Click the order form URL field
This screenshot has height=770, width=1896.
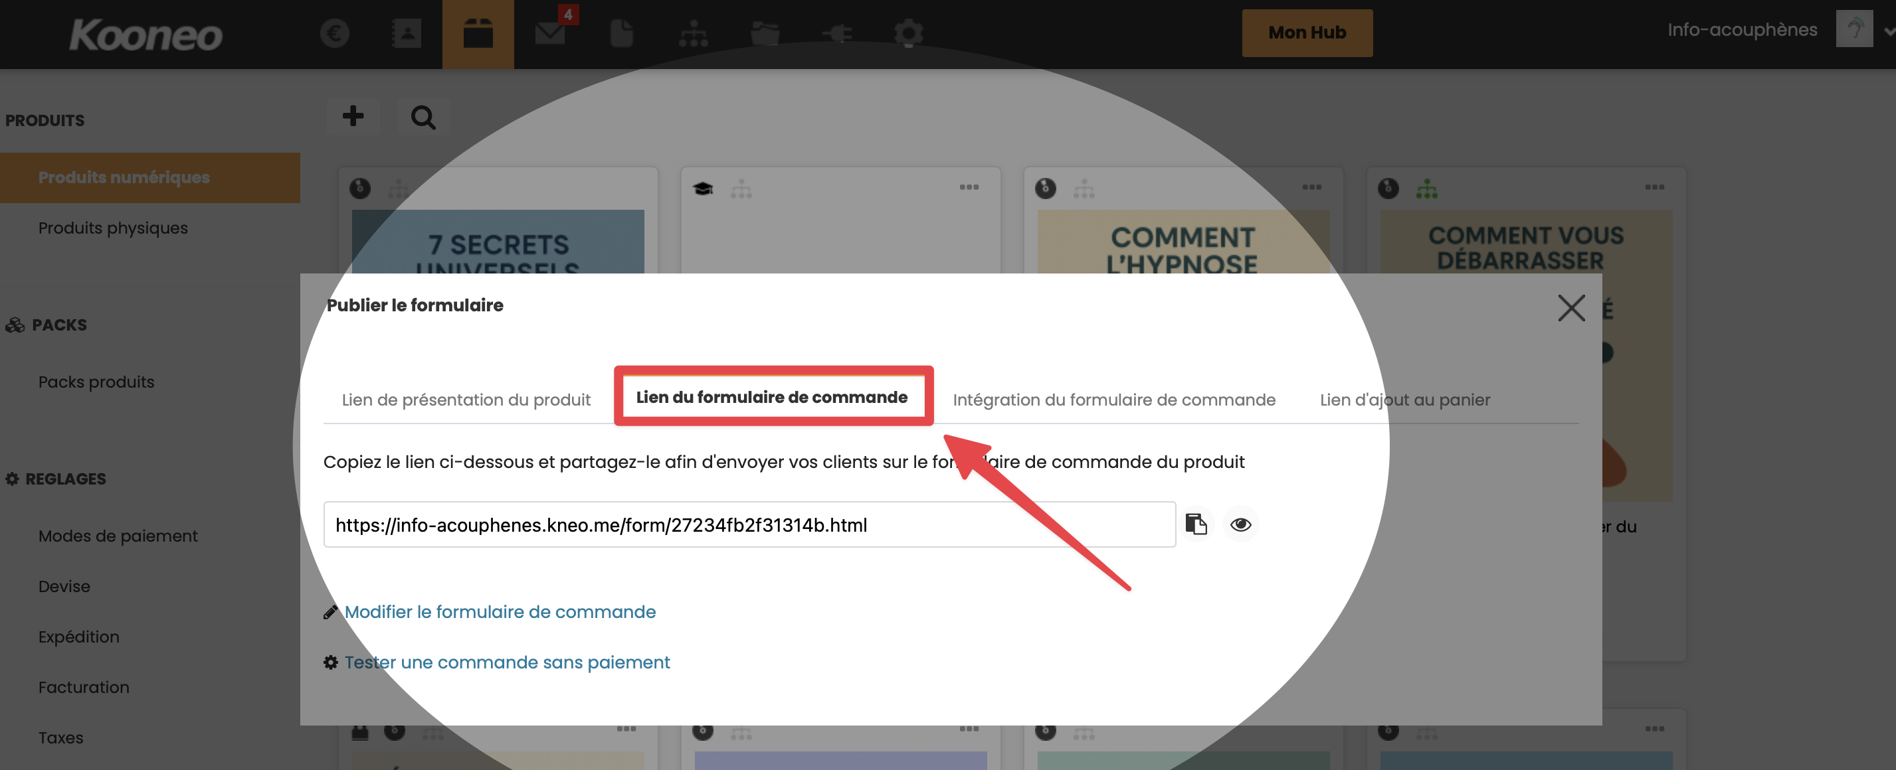click(x=749, y=524)
